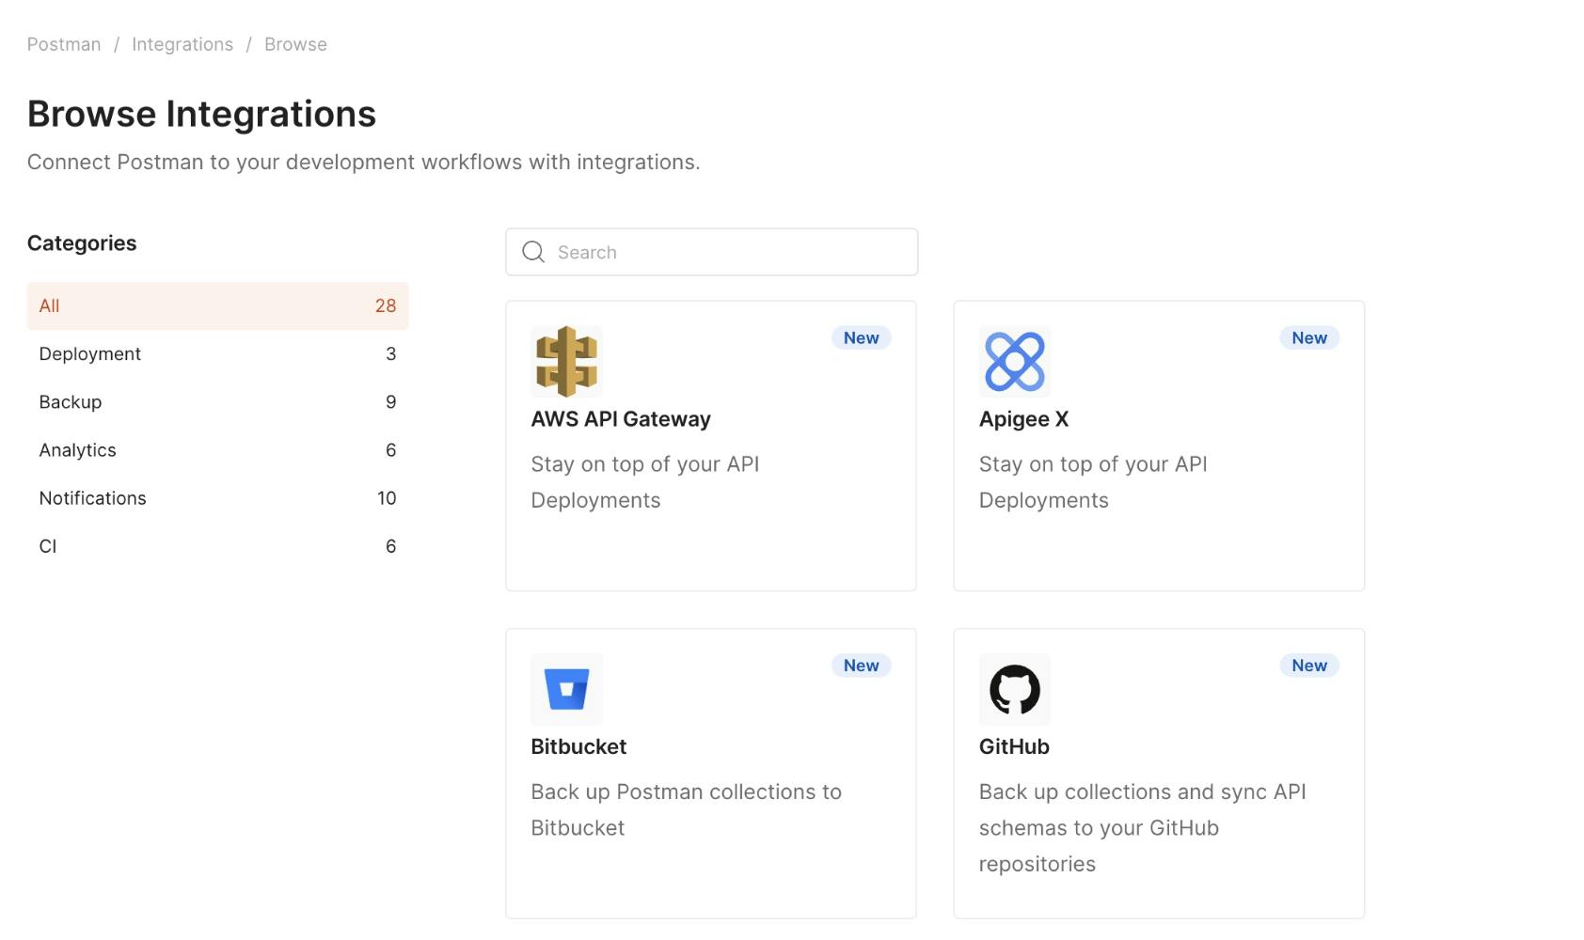Image resolution: width=1584 pixels, height=940 pixels.
Task: Click the Browse breadcrumb item
Action: coord(295,44)
